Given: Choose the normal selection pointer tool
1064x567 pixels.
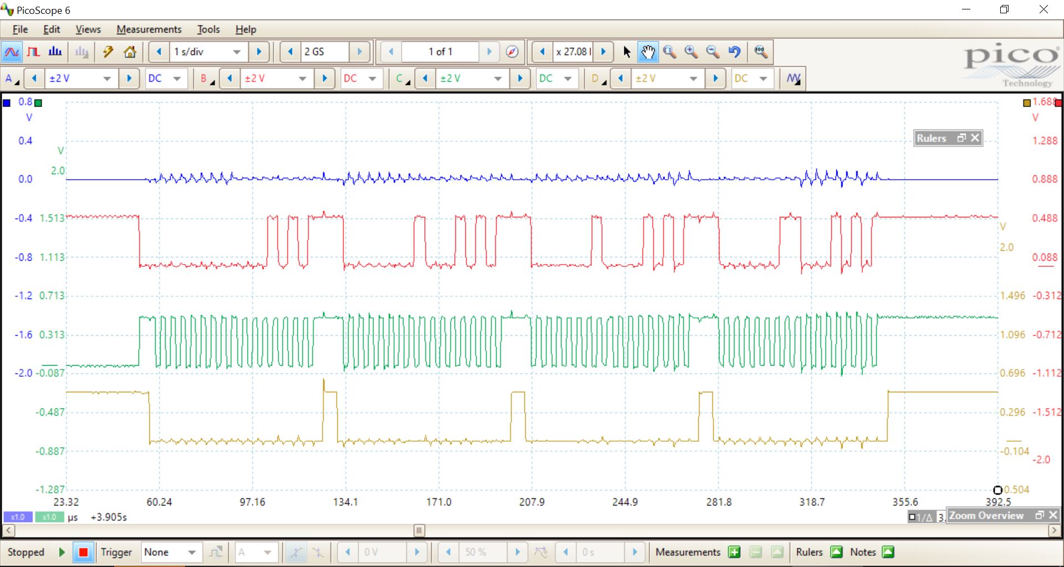Looking at the screenshot, I should pyautogui.click(x=627, y=52).
